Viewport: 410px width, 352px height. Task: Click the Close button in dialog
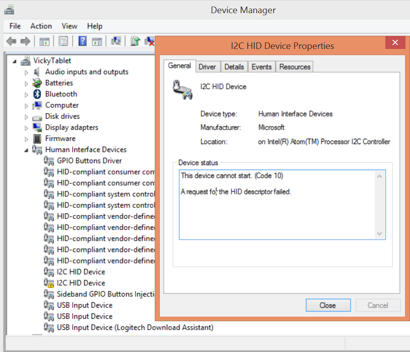click(x=328, y=305)
